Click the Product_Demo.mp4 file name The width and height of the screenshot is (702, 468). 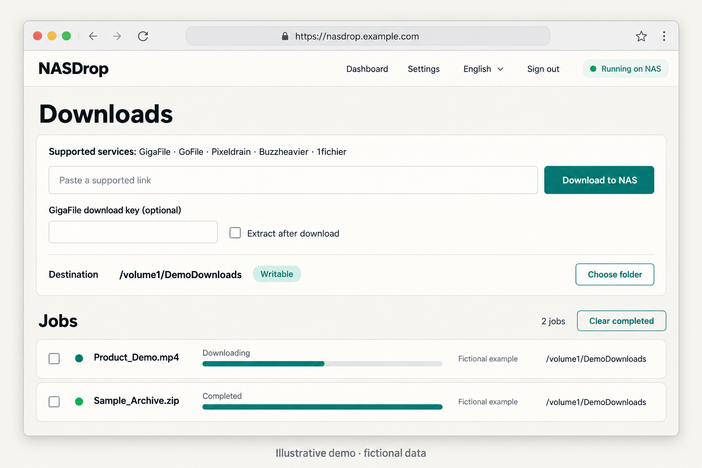(136, 357)
